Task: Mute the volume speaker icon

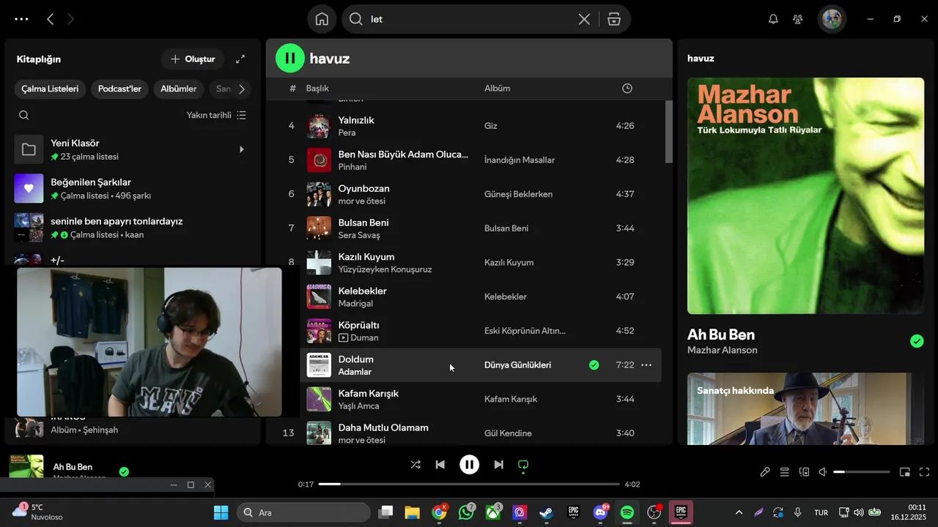Action: (823, 472)
